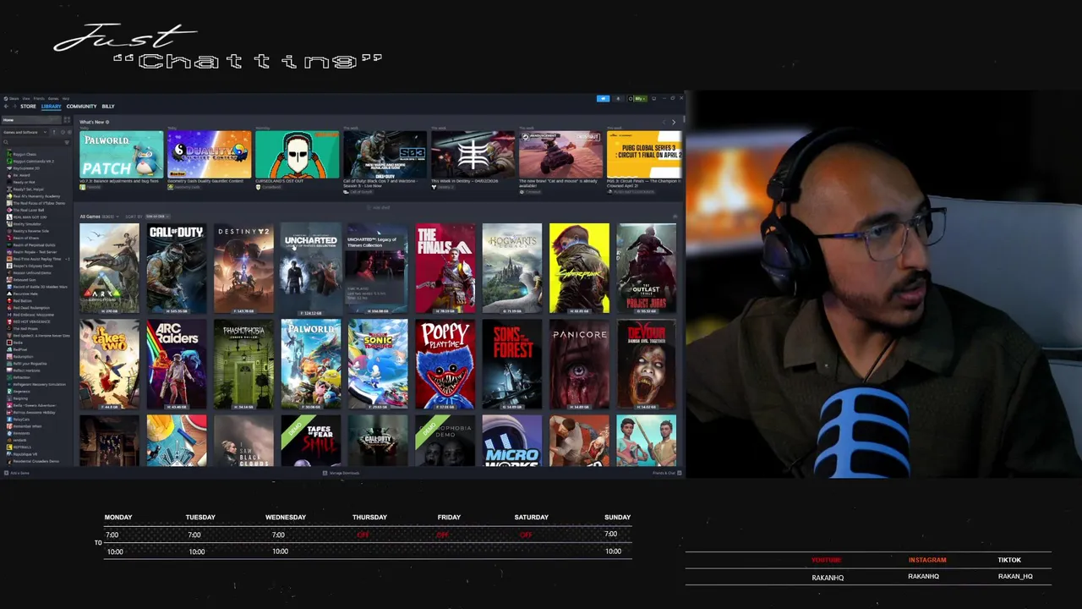Image resolution: width=1082 pixels, height=609 pixels.
Task: Open the Cyberpunk game cover
Action: (x=579, y=268)
